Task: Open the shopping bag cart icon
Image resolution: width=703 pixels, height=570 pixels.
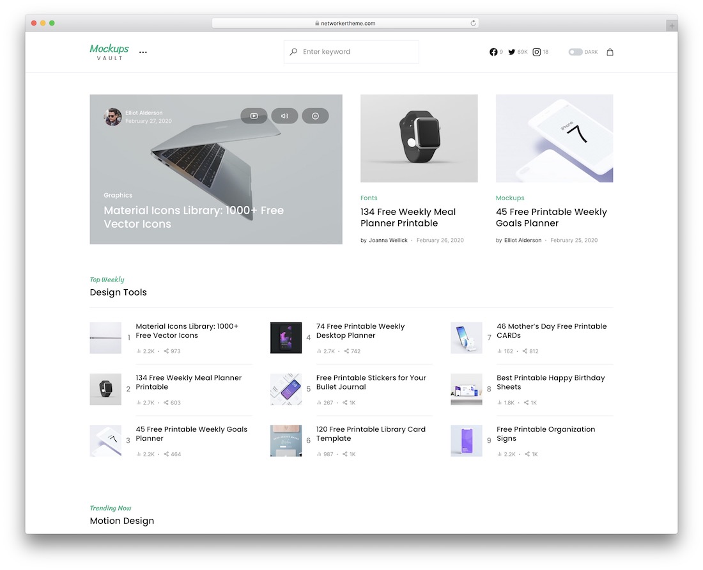Action: point(610,52)
